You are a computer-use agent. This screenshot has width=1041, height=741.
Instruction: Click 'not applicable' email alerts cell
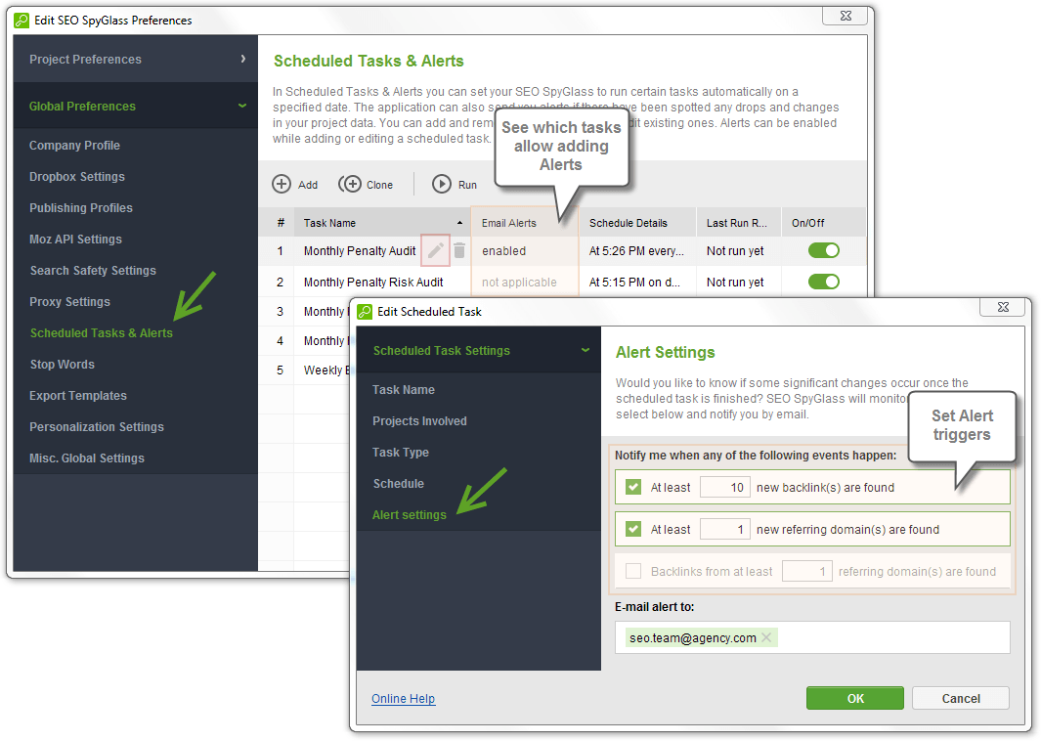(525, 283)
